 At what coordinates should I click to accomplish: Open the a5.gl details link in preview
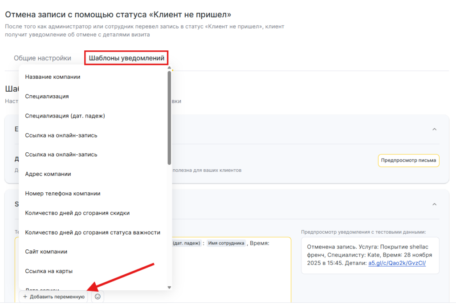pos(397,263)
